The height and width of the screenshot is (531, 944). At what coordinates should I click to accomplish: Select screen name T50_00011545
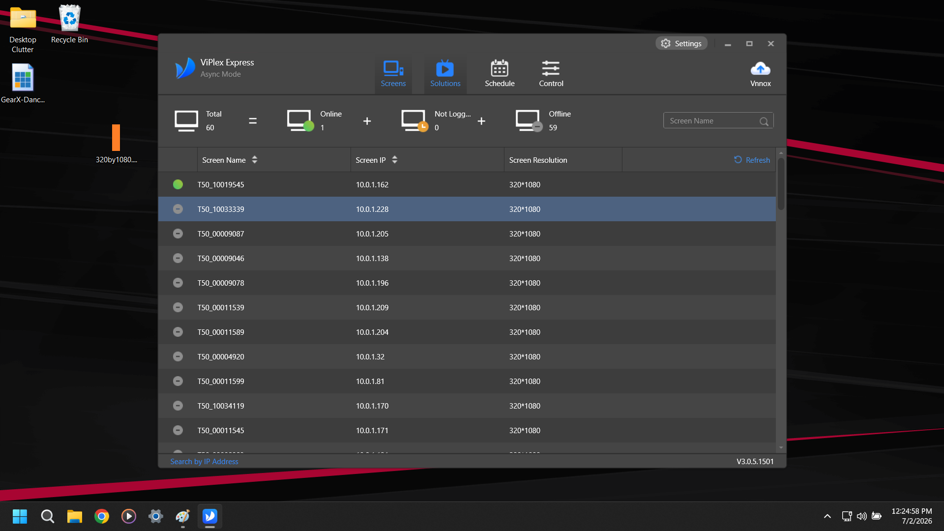click(x=221, y=430)
